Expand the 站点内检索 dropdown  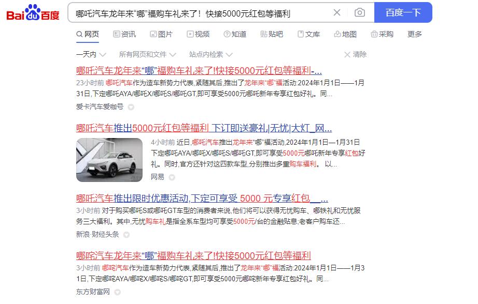tap(210, 54)
